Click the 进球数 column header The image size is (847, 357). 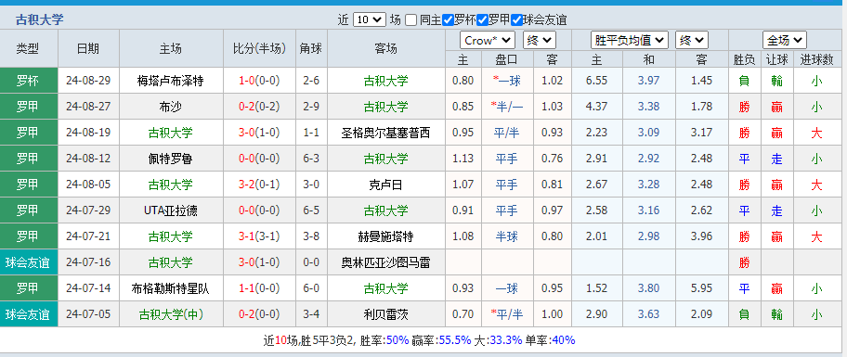coord(816,59)
